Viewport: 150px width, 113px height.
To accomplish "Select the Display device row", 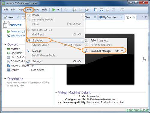I will pos(25,70).
